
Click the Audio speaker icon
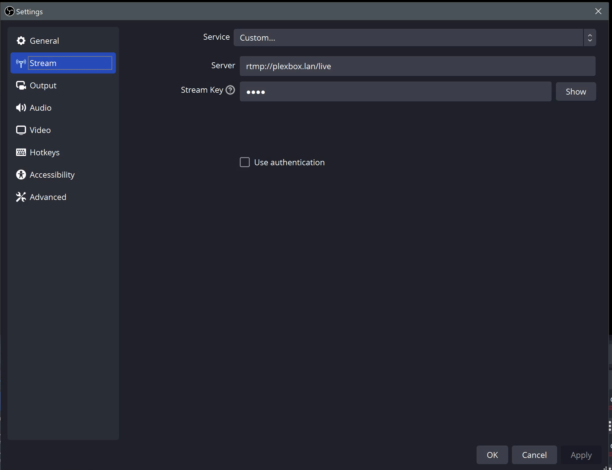(x=20, y=108)
